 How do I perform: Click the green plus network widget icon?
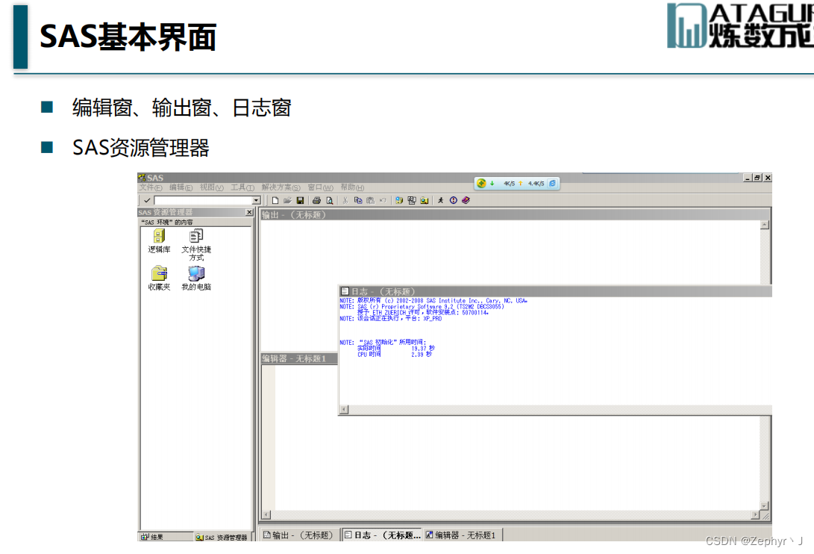[481, 184]
